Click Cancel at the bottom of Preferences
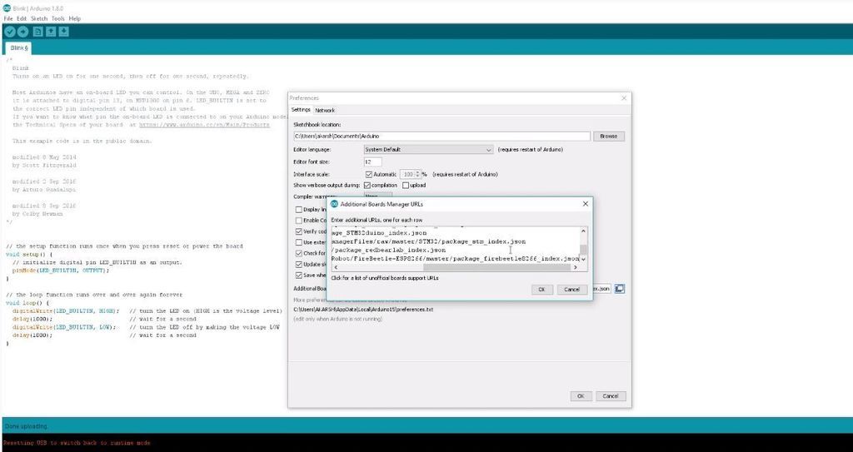Viewport: 853px width, 452px height. click(611, 396)
